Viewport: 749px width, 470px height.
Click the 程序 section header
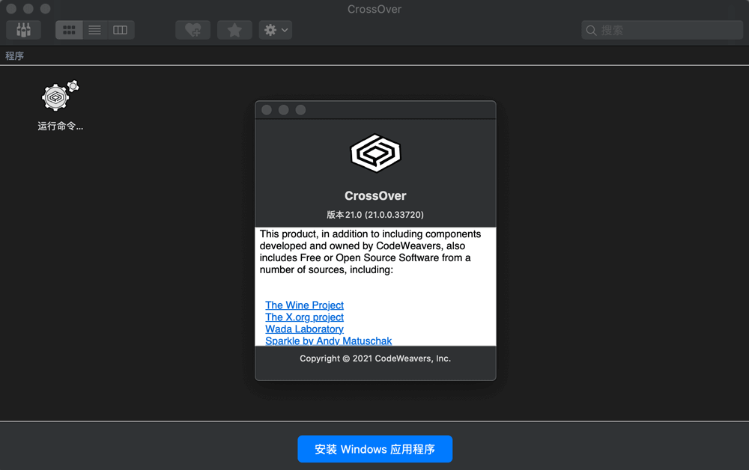coord(15,56)
